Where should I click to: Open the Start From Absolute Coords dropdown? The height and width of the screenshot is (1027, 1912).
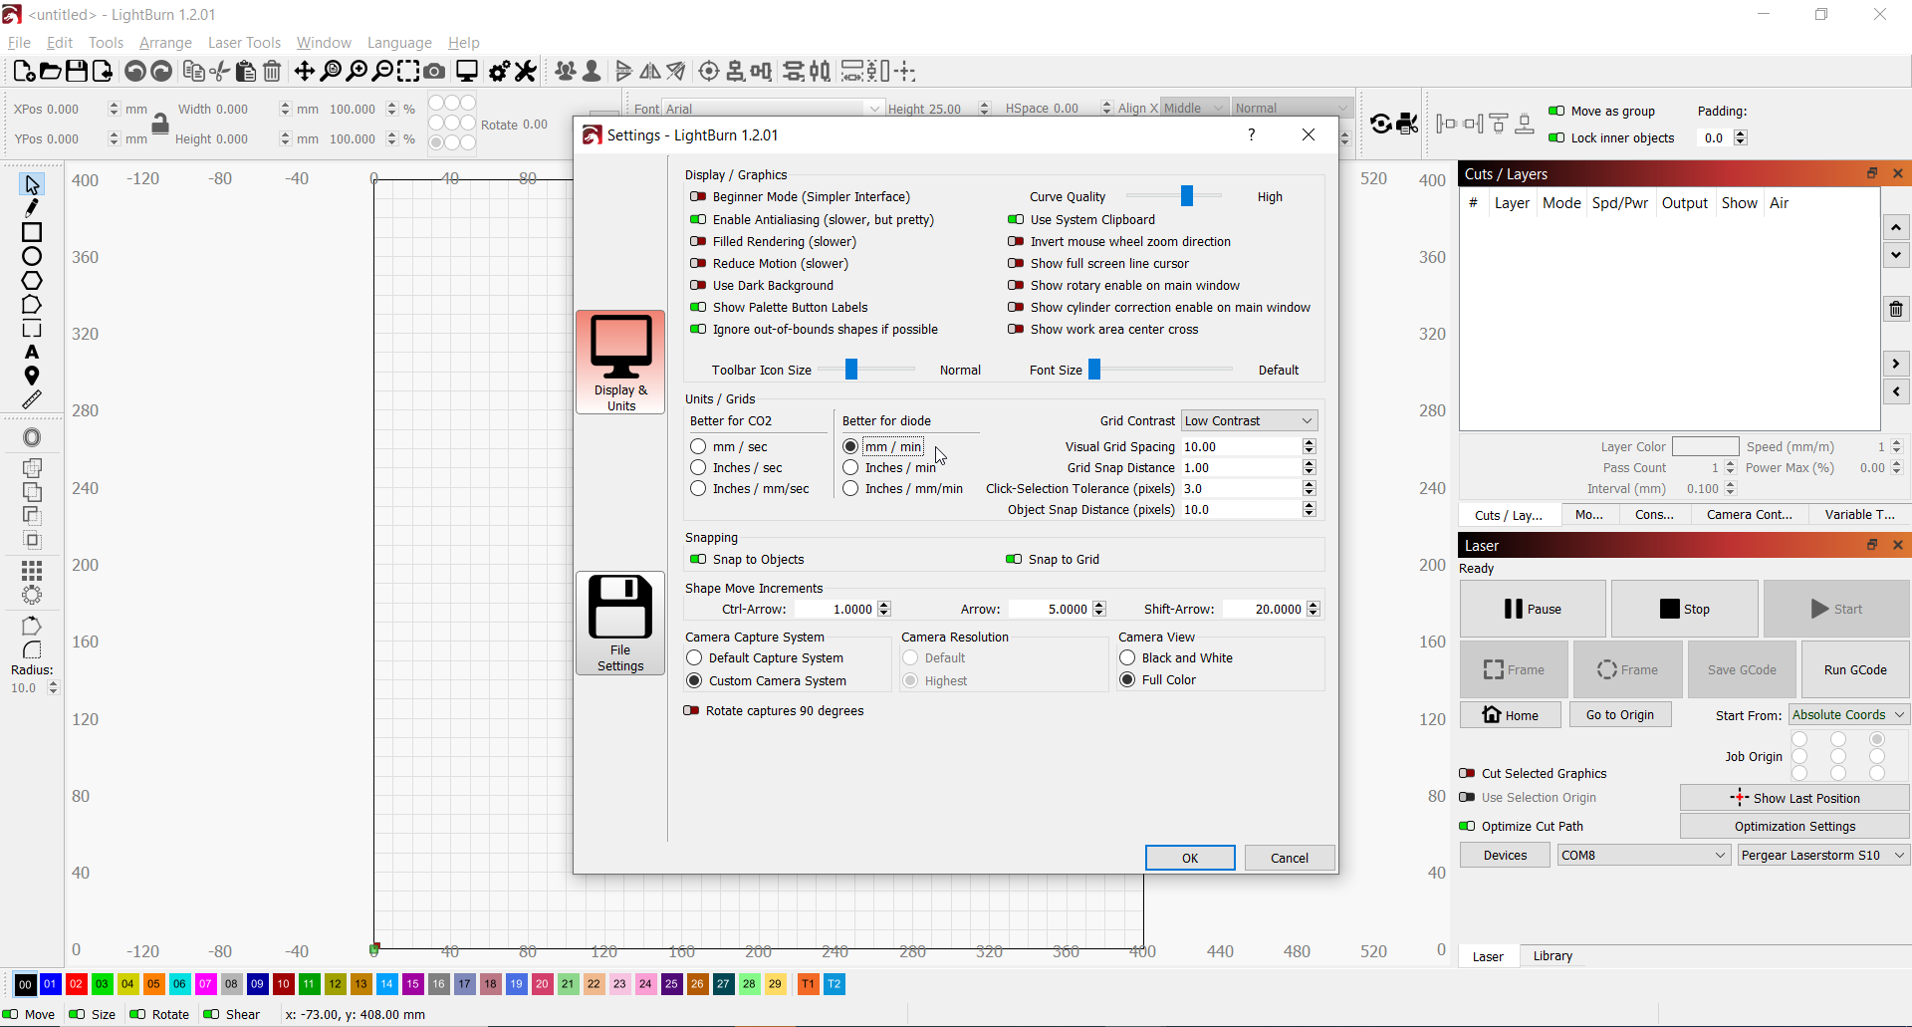coord(1848,715)
